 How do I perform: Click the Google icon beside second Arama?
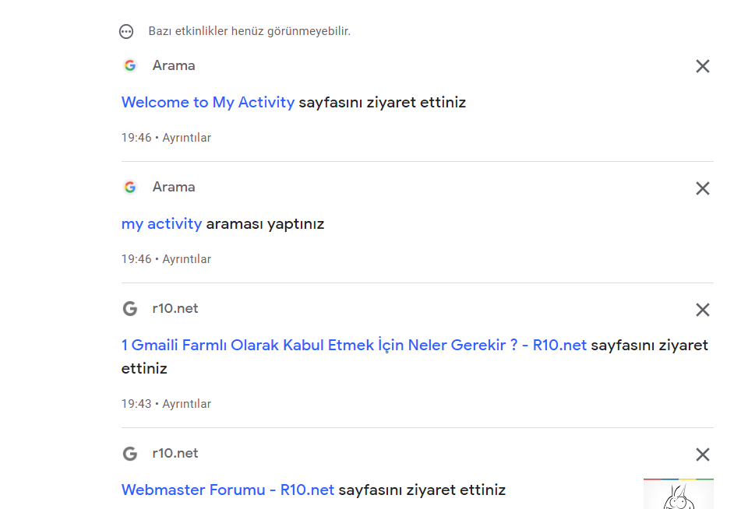point(130,187)
